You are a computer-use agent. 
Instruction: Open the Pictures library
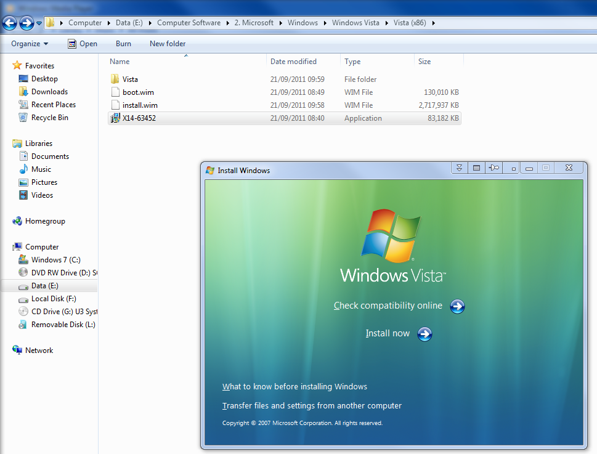pos(44,182)
